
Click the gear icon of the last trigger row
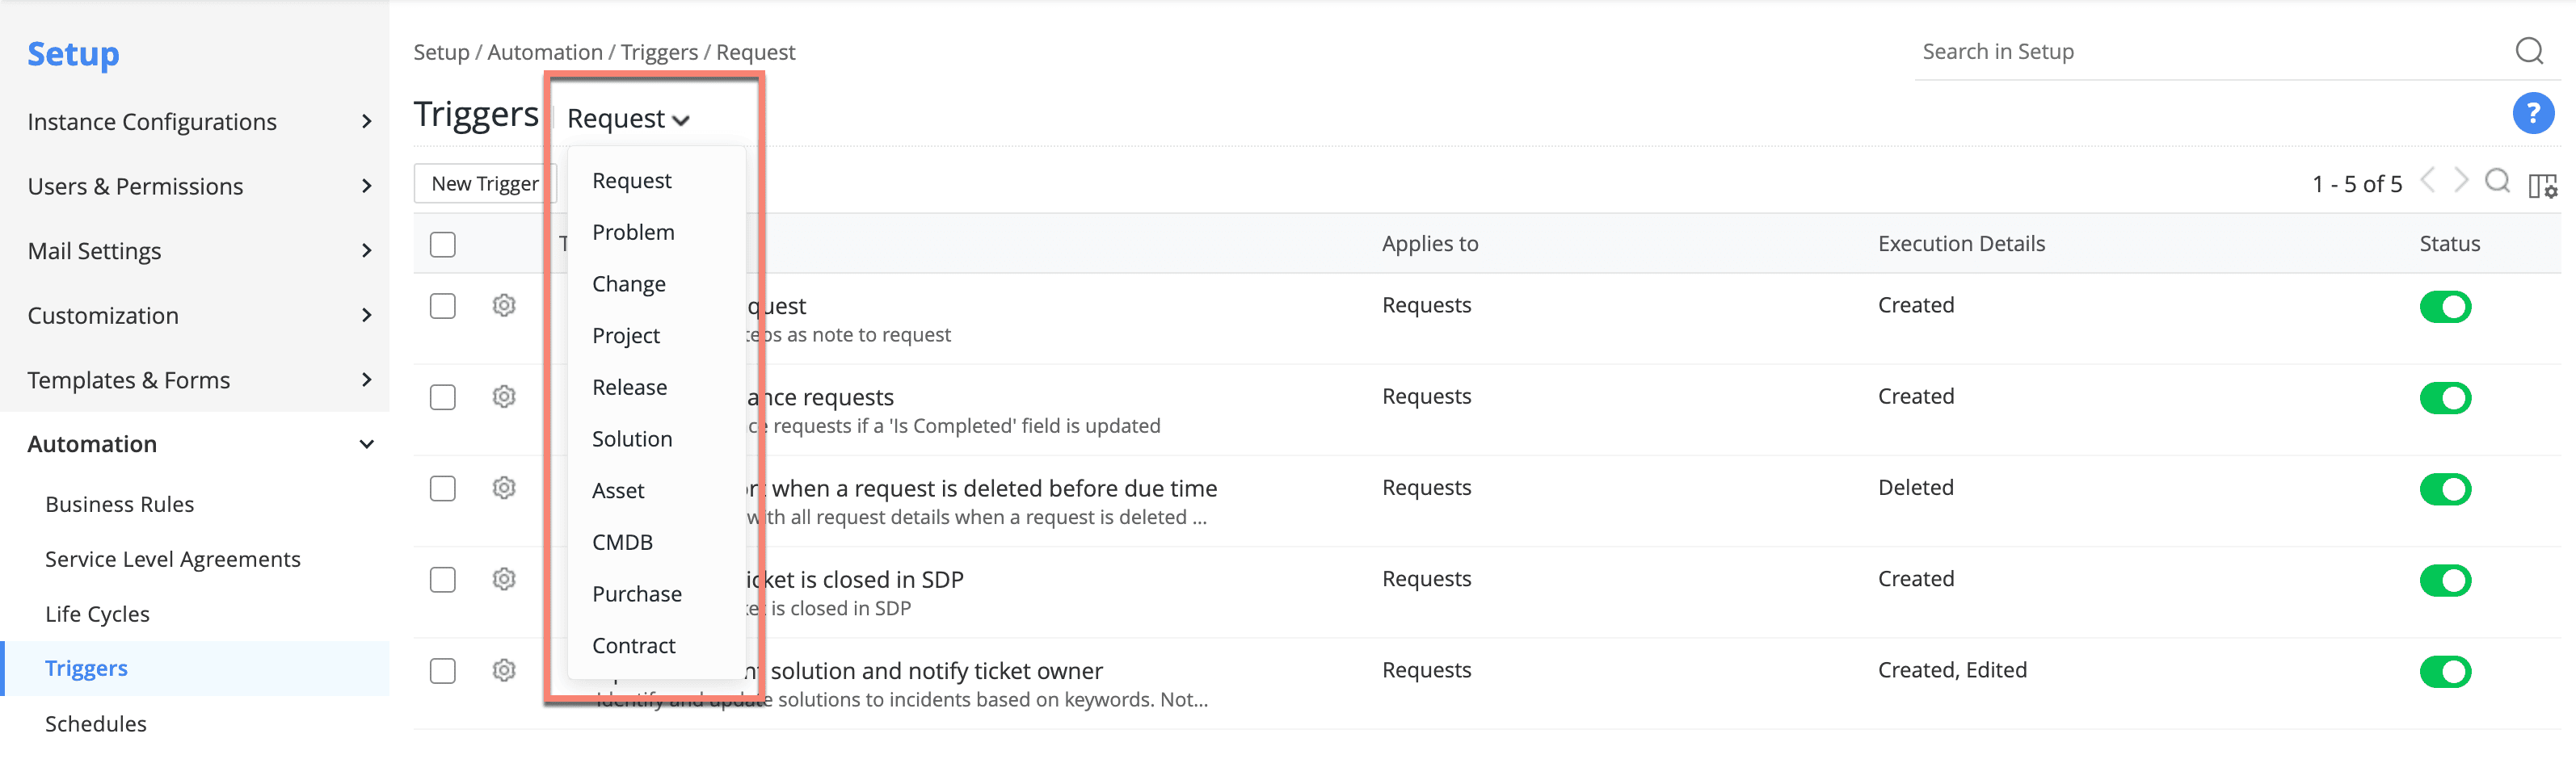(504, 670)
